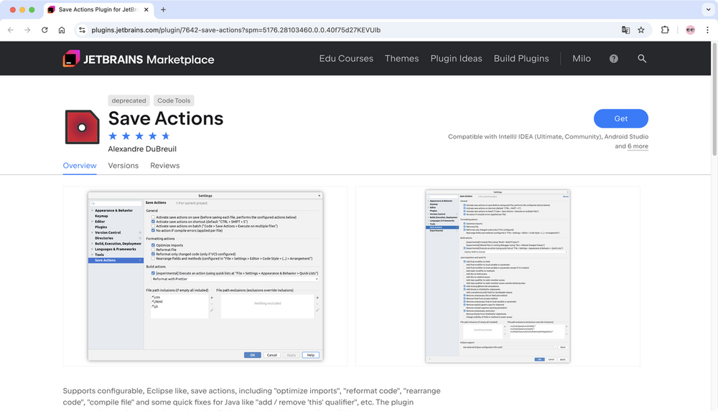The height and width of the screenshot is (411, 718).
Task: Expand the '6 more' compatible products link
Action: (x=638, y=146)
